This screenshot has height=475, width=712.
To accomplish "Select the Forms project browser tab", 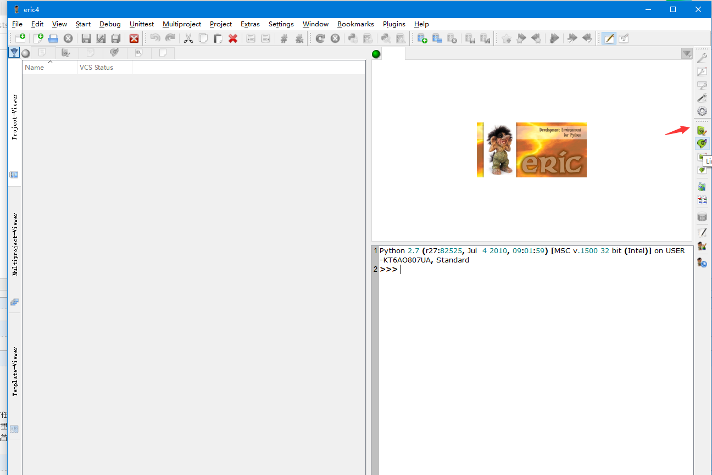I will point(66,53).
